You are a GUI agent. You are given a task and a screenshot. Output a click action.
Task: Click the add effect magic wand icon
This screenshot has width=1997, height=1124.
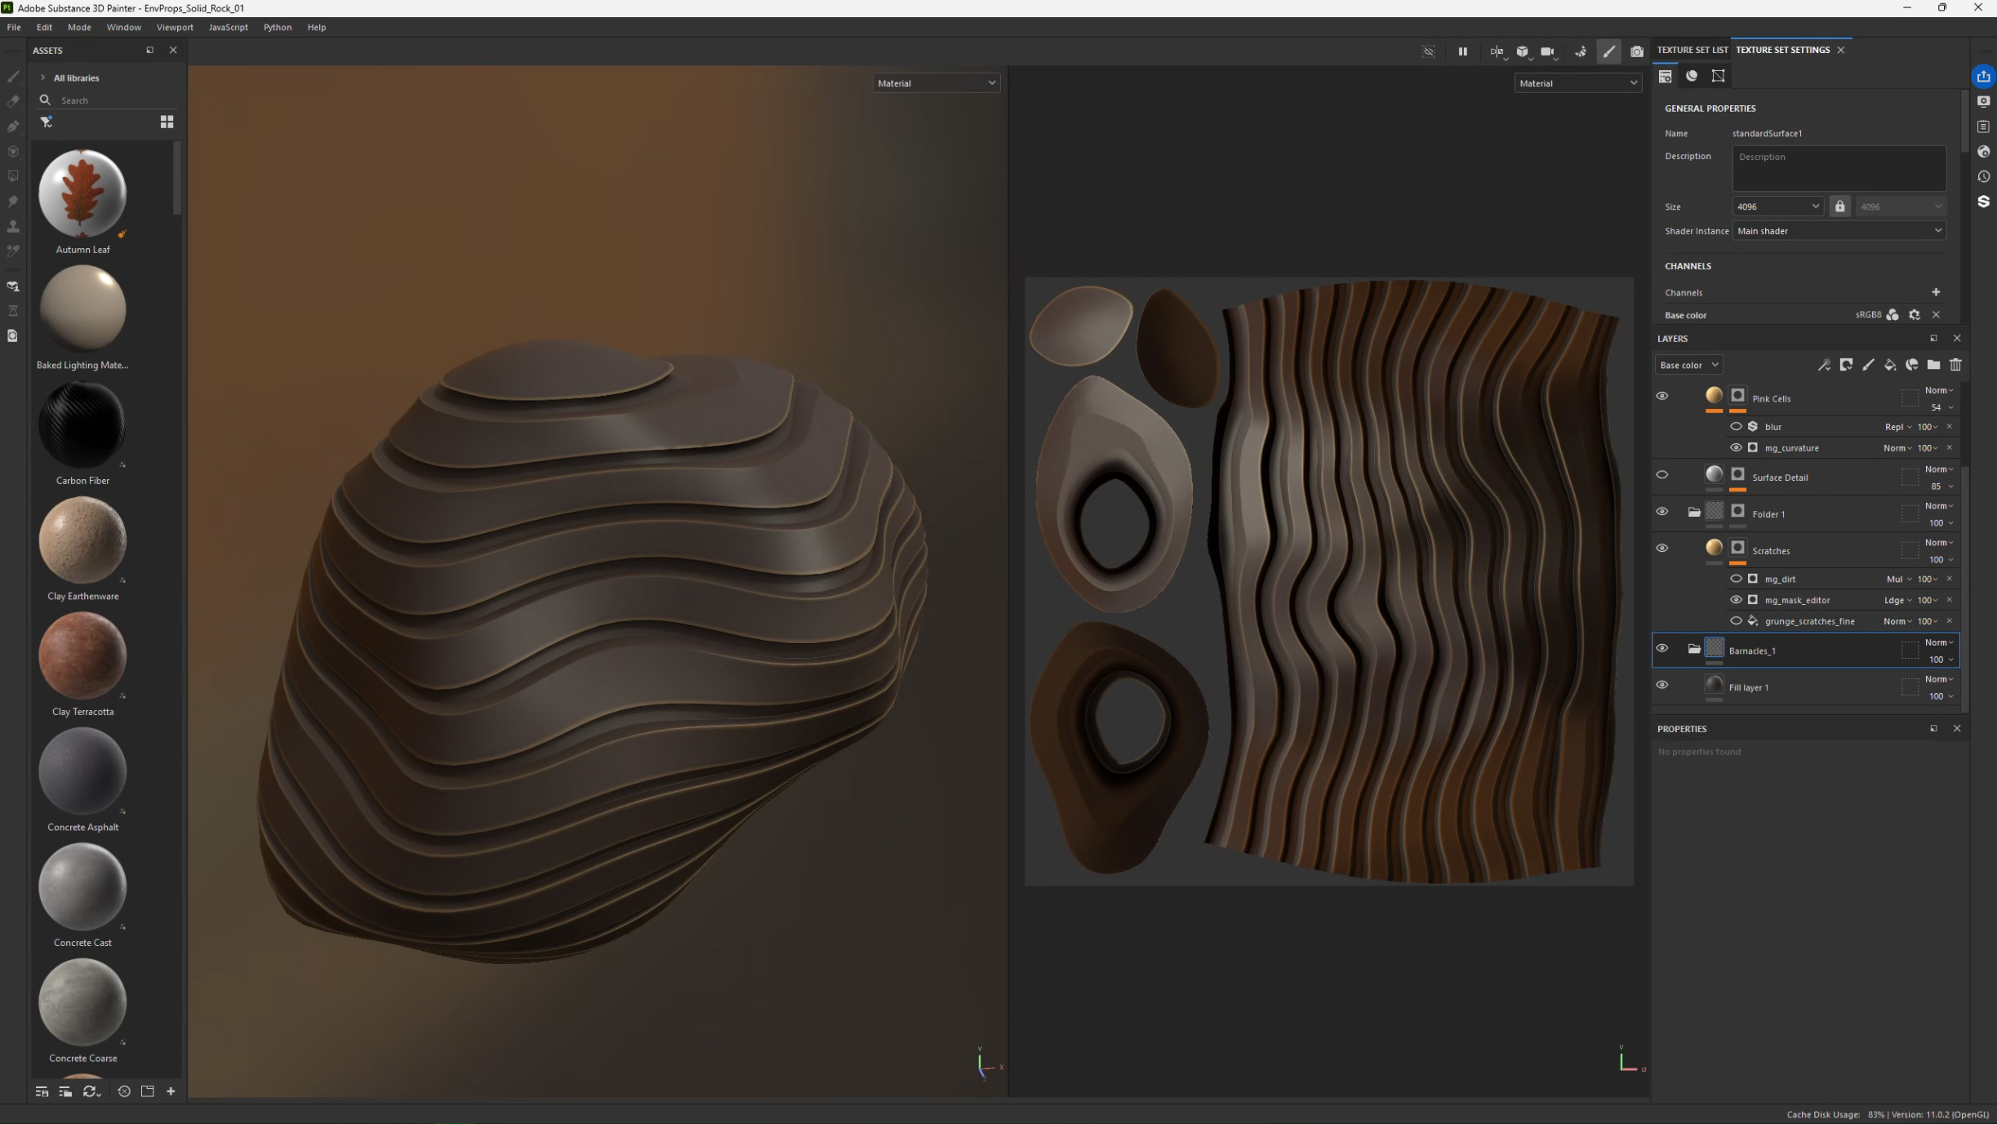pos(1824,365)
